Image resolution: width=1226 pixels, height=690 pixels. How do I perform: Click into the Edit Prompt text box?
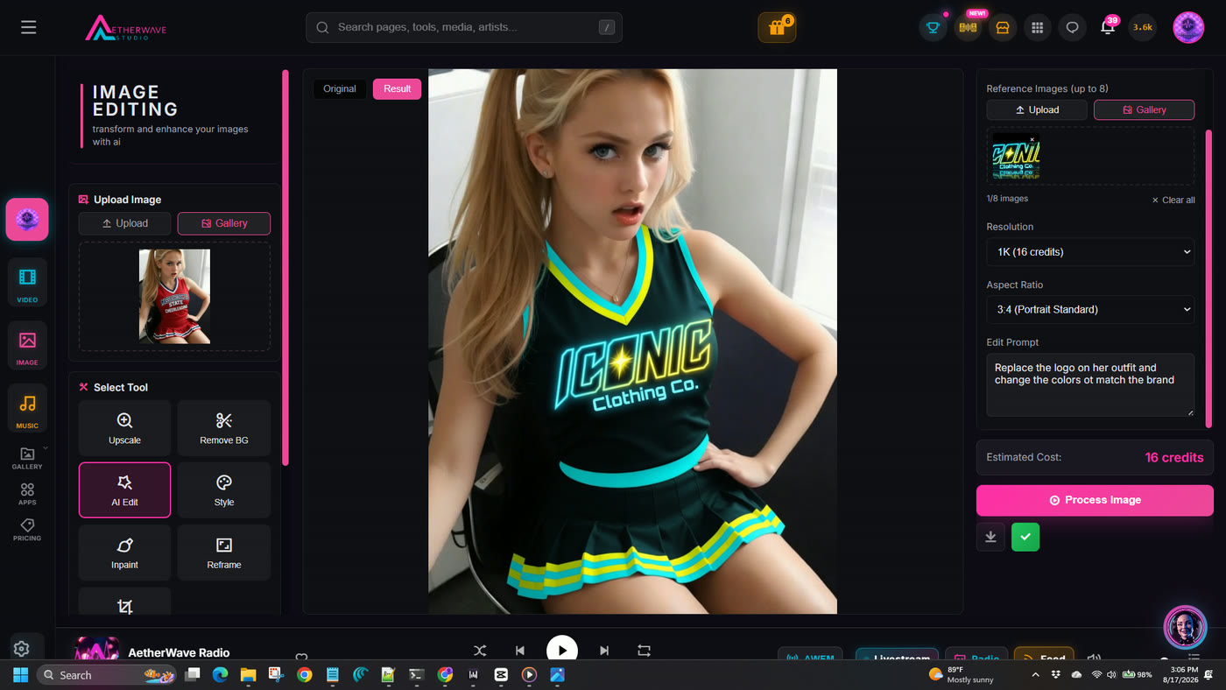(x=1090, y=384)
